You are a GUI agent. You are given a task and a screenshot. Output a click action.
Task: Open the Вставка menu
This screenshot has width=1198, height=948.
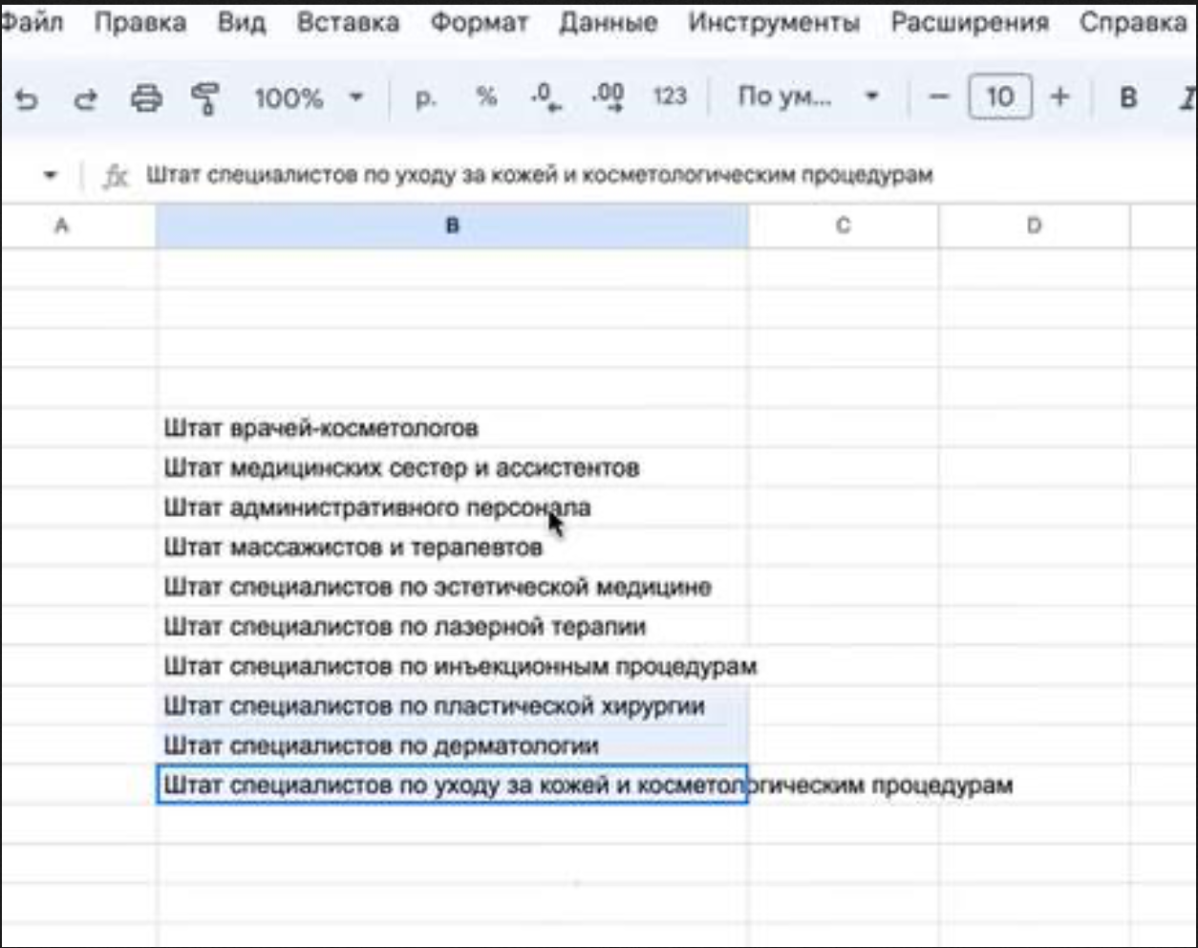coord(348,23)
